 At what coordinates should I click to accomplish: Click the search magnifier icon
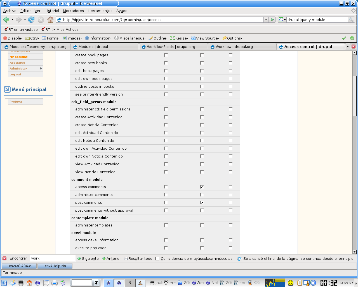click(x=351, y=20)
